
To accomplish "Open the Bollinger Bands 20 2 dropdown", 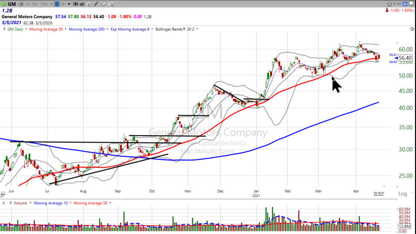I will (x=197, y=29).
